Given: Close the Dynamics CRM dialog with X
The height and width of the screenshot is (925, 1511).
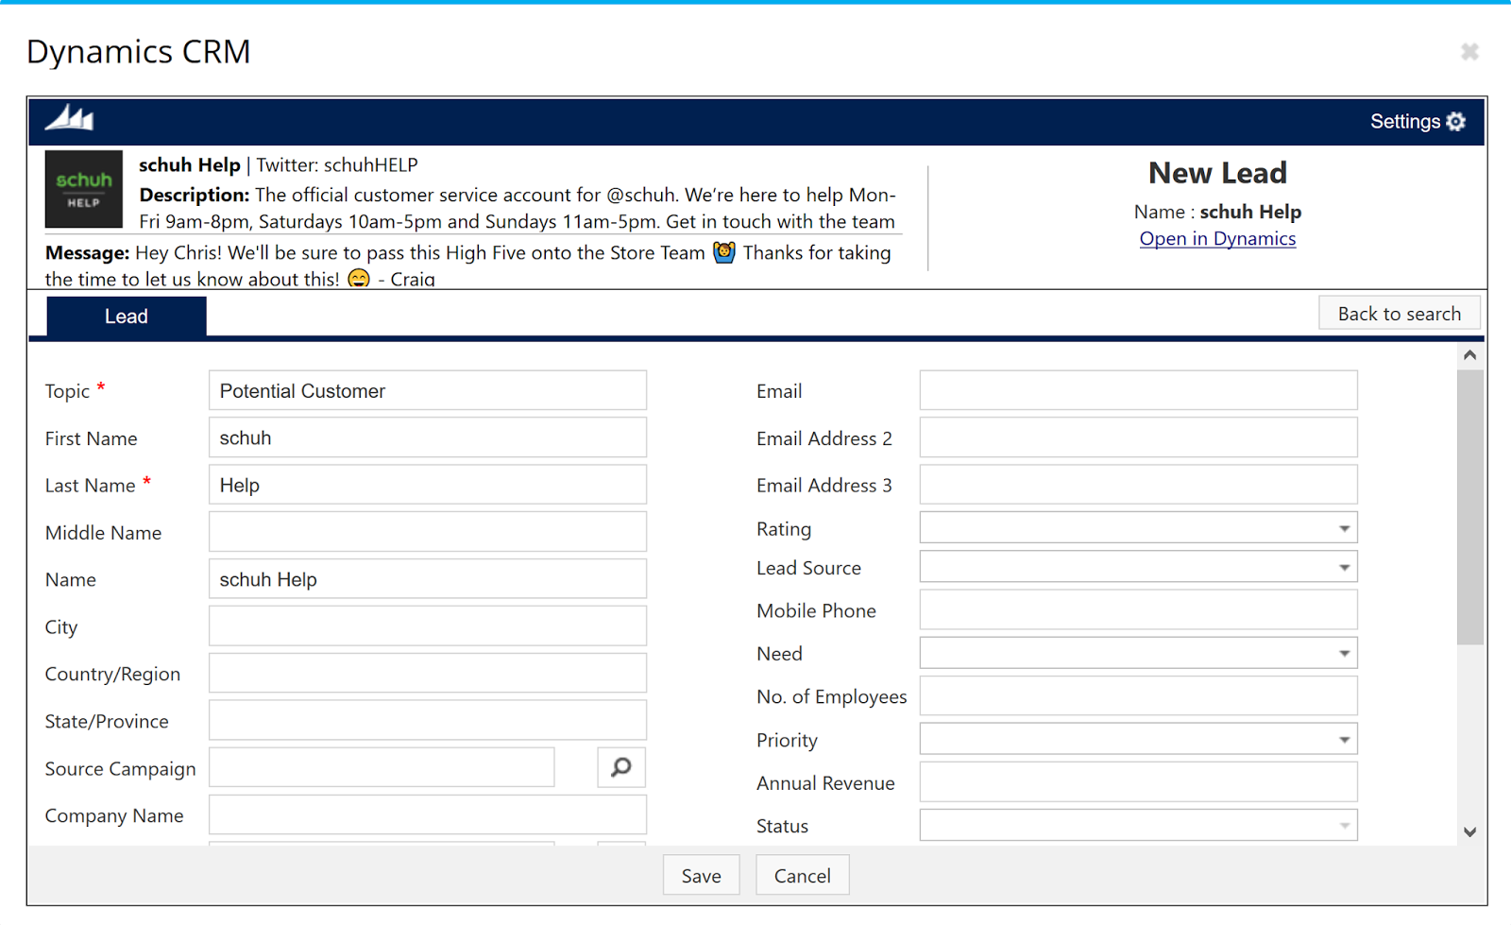Looking at the screenshot, I should [1469, 52].
